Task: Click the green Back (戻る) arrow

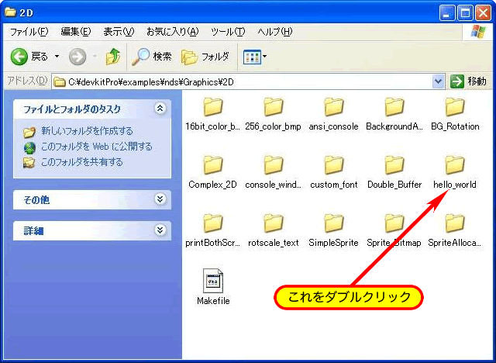Action: click(19, 57)
